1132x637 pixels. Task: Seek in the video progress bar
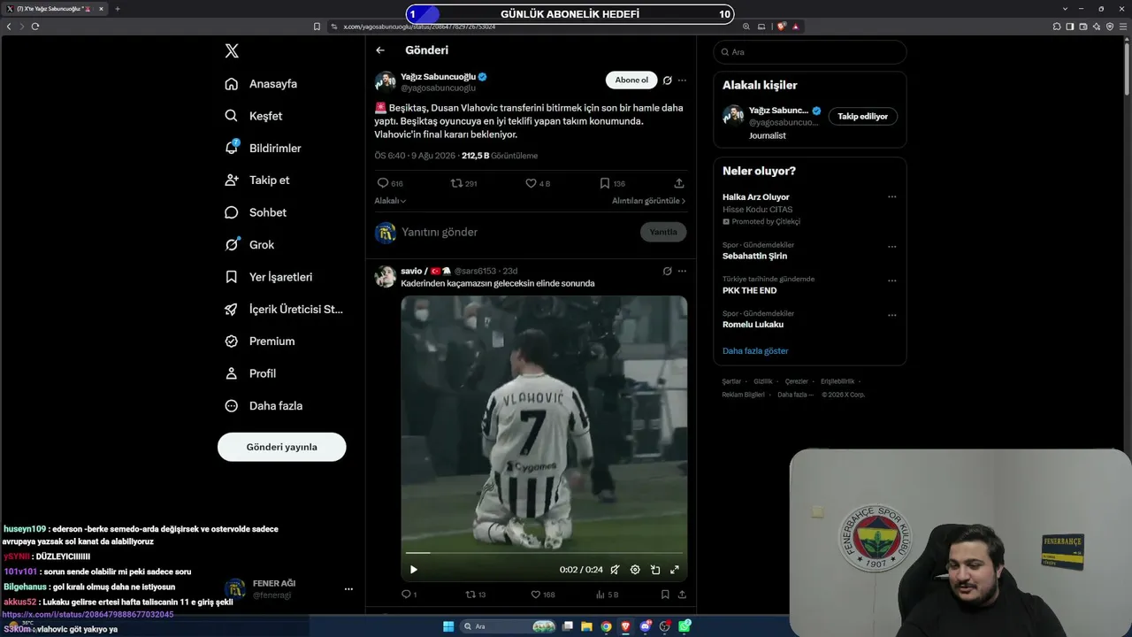click(544, 553)
